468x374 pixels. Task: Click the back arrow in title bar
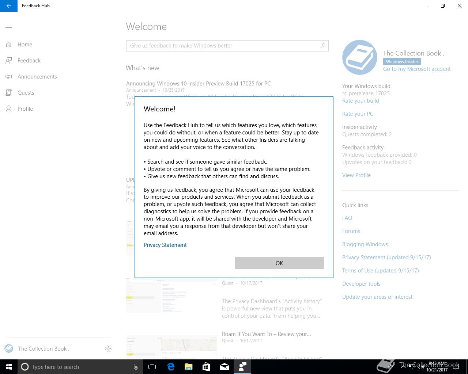[x=9, y=6]
